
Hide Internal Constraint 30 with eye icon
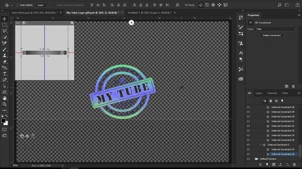coord(248,116)
